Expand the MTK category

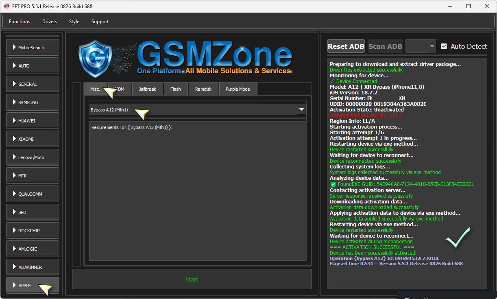coord(33,175)
